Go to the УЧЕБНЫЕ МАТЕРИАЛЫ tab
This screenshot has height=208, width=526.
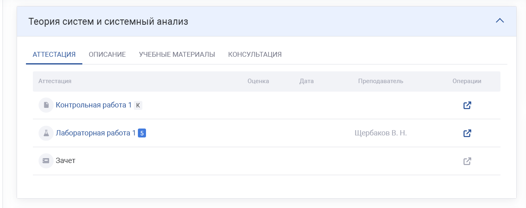pos(177,54)
